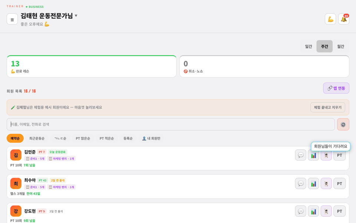This screenshot has height=223, width=356.
Task: Focus the name, email, phone search field
Action: (171, 124)
